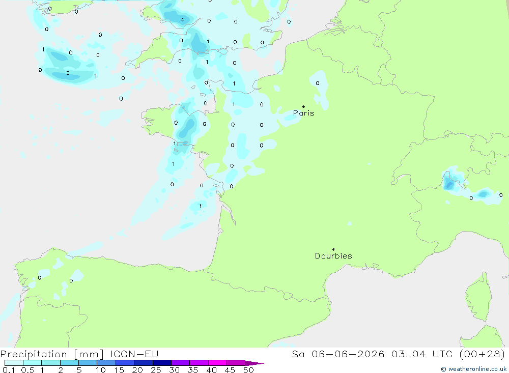Click the date 'Sa 06-06-2026' text
Viewport: 509px width, 373px height.
[338, 354]
